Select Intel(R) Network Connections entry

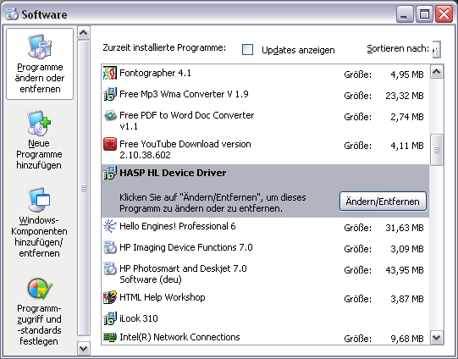(179, 337)
